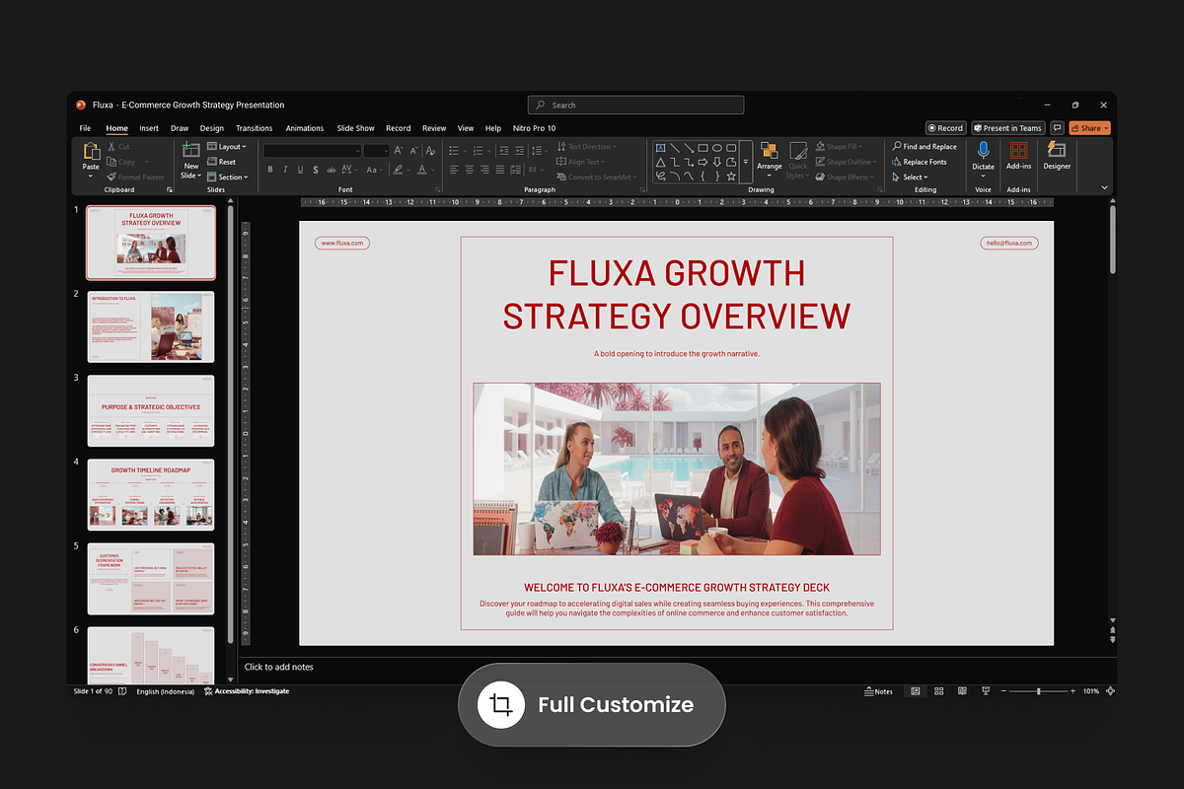Click Present in Teams button
Screen dimensions: 1184x789
pyautogui.click(x=1007, y=128)
